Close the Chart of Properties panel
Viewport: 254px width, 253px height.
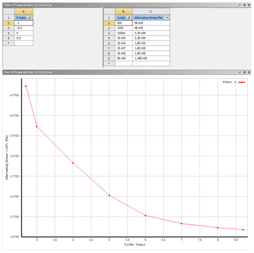[249, 72]
